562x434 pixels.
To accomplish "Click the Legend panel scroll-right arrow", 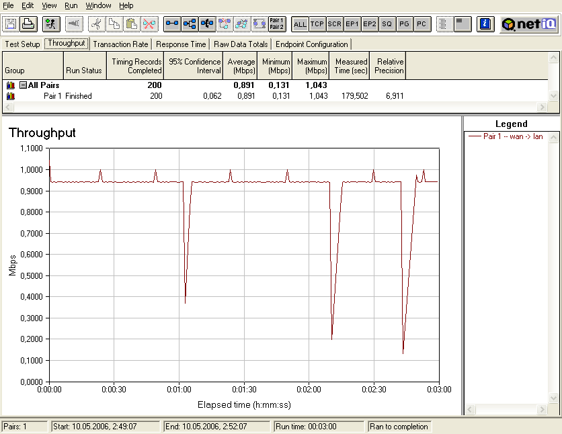I will point(543,409).
